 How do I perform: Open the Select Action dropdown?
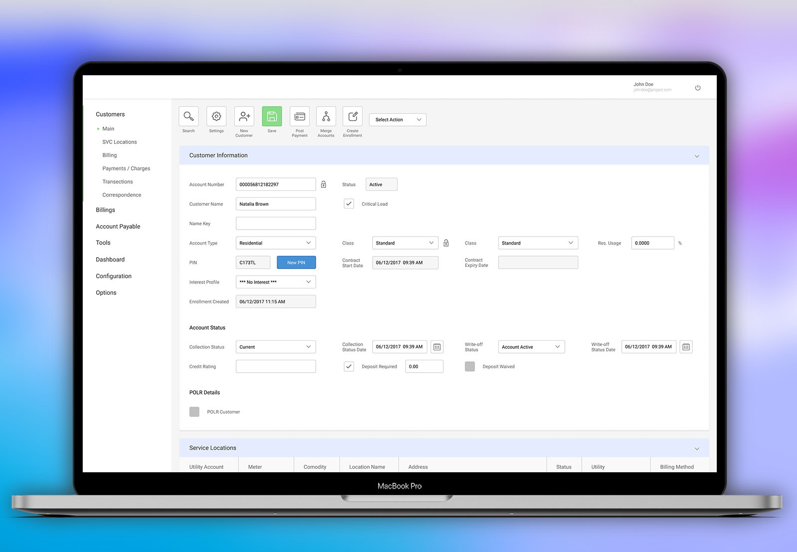coord(397,120)
